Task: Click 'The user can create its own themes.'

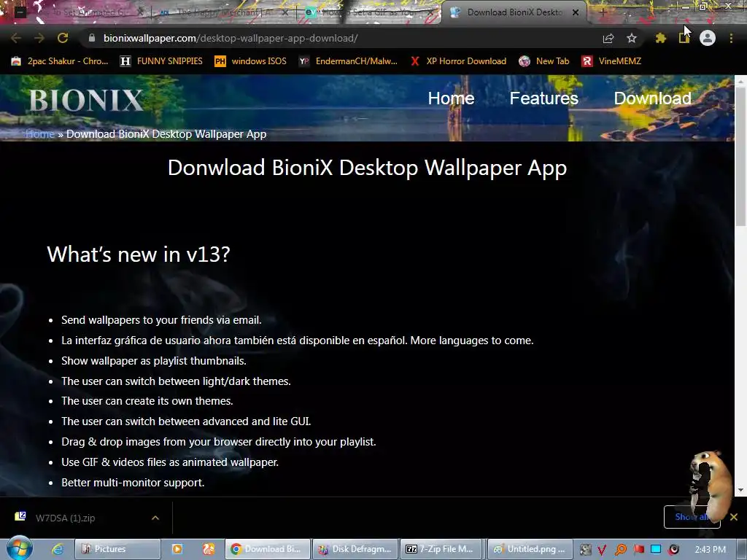Action: [147, 401]
